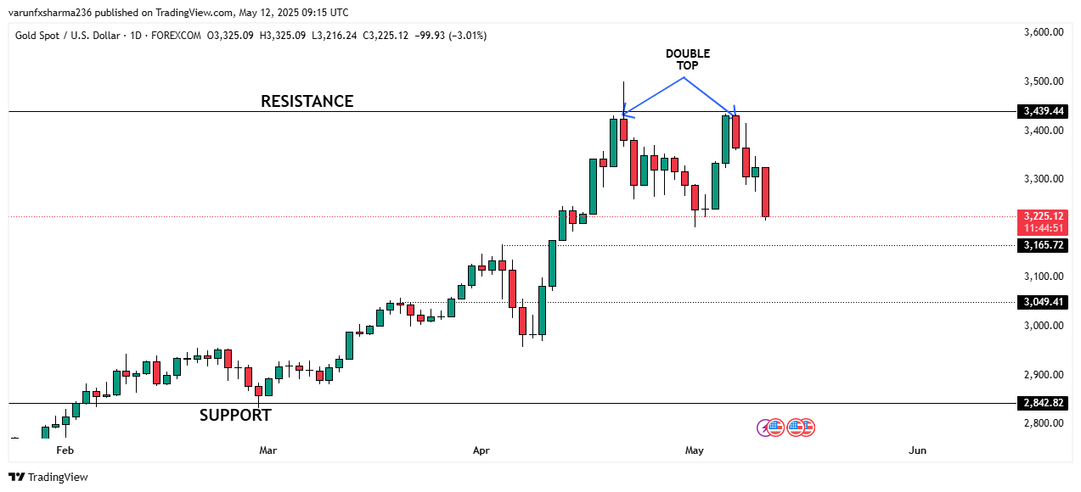Select the 2,842.82 support price label
Screen dimensions: 1081x492
[x=1044, y=403]
